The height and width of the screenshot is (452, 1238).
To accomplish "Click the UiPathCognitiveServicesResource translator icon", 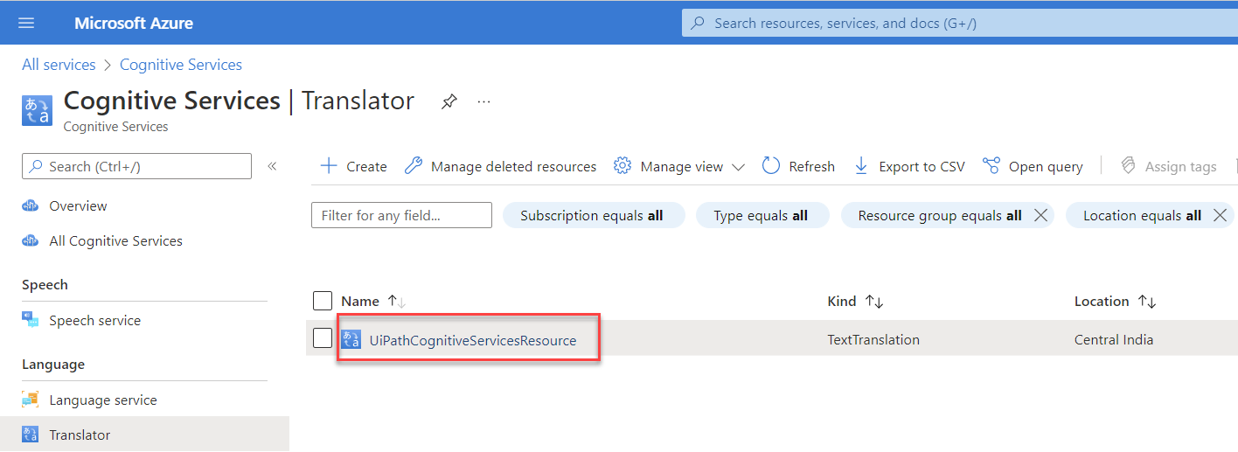I will (x=351, y=339).
